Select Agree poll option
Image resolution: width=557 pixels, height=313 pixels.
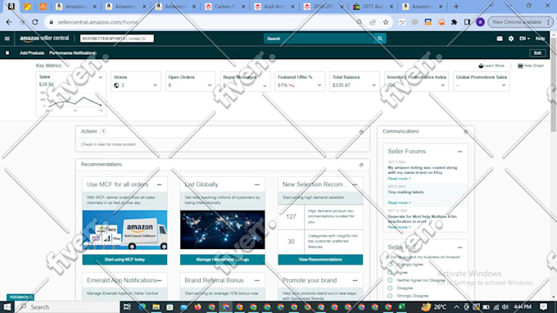(x=390, y=273)
